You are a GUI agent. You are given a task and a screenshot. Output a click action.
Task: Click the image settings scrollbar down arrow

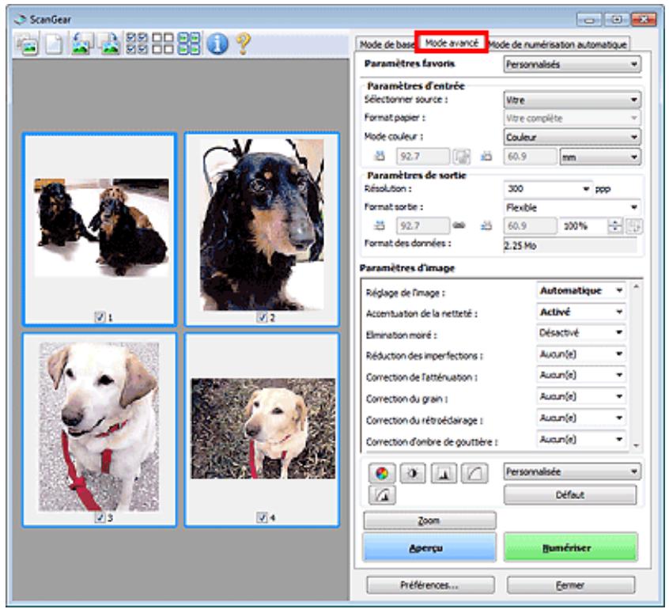(636, 445)
